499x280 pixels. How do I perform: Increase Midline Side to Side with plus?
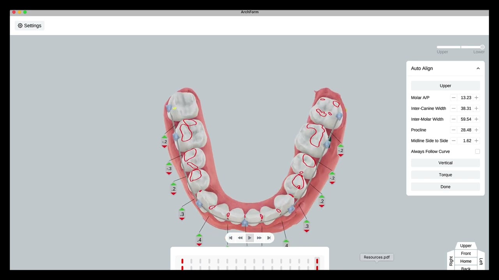click(x=476, y=141)
